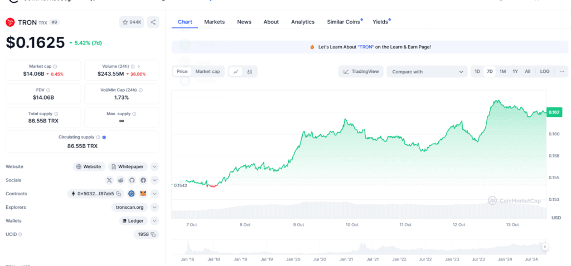Click the verified badge beside Circulating supply
The image size is (571, 266).
tap(104, 137)
